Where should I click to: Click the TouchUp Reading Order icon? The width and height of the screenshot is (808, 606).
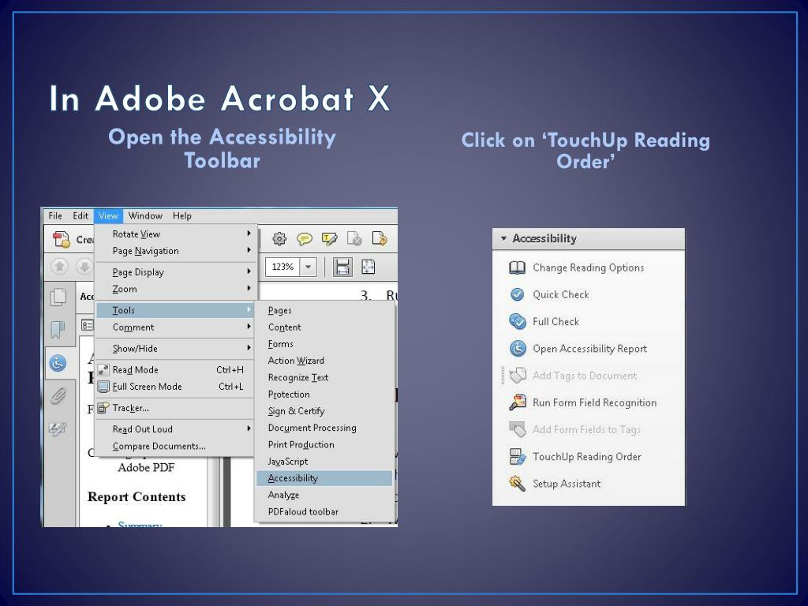point(518,457)
